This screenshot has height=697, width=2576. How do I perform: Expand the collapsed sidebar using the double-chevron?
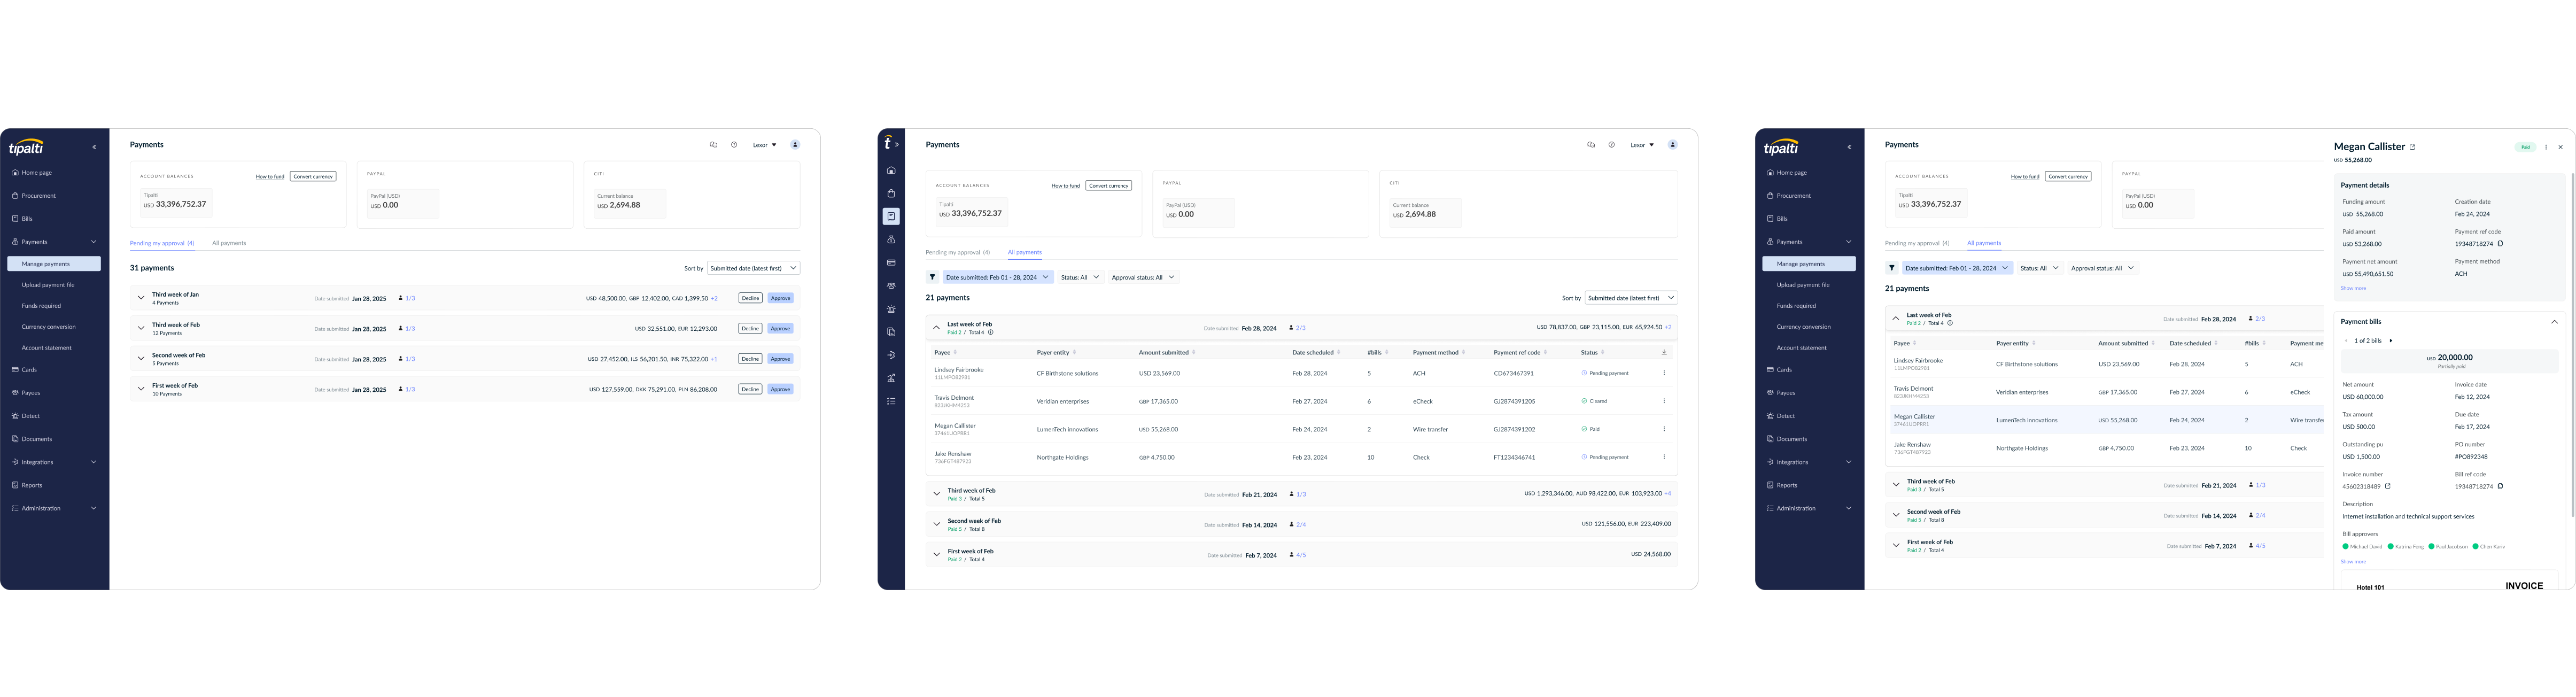point(897,144)
